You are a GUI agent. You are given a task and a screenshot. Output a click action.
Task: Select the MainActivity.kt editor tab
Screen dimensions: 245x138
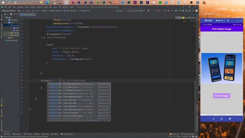[28, 14]
